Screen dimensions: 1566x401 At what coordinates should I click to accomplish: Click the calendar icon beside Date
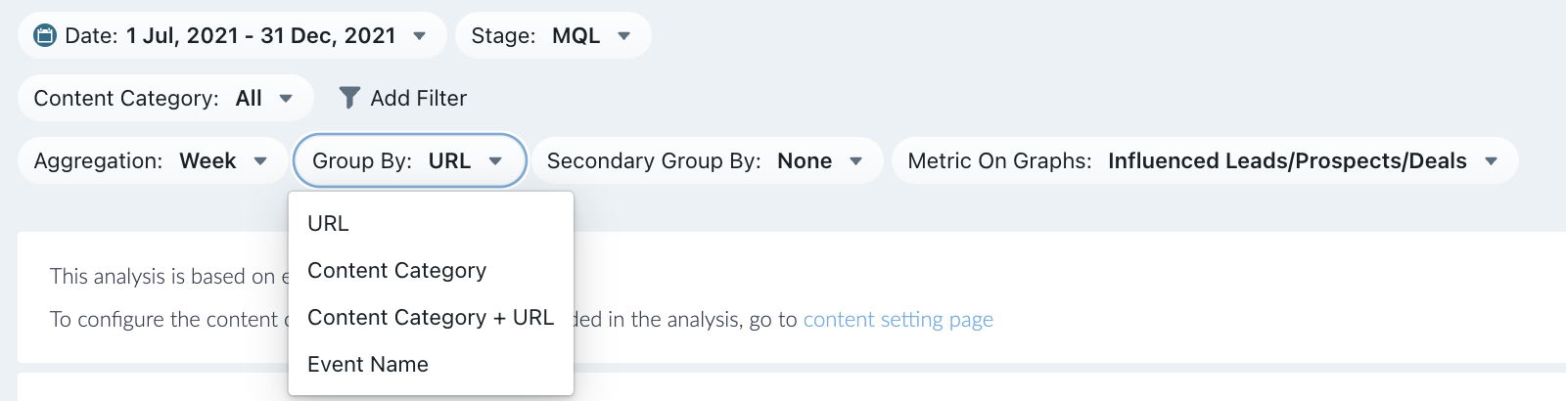45,36
